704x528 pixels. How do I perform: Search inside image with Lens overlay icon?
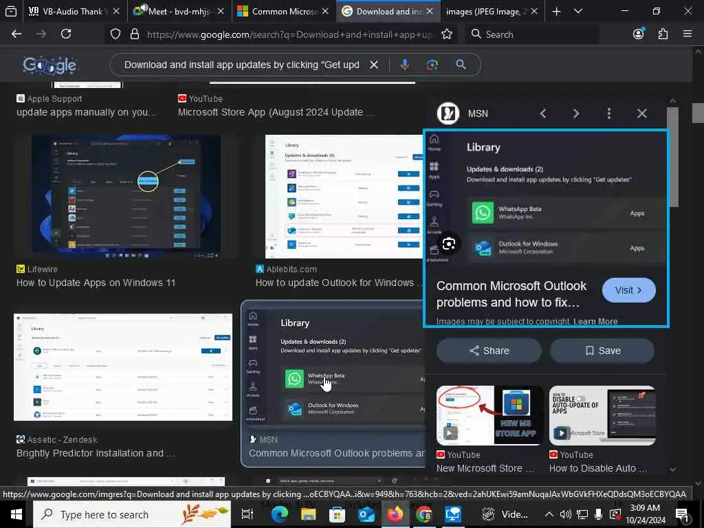[448, 244]
